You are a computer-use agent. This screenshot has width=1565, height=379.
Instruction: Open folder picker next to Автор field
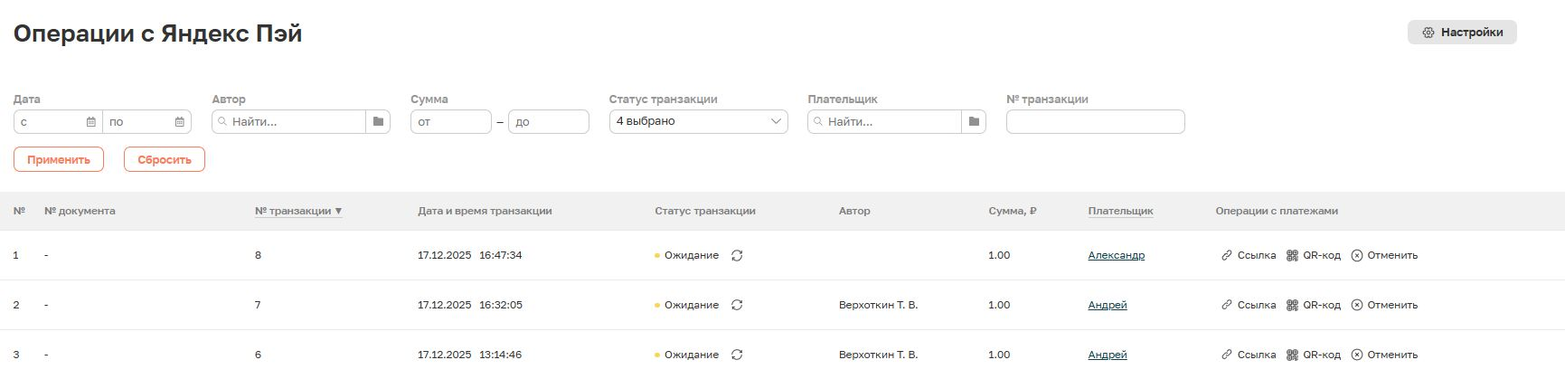point(378,122)
